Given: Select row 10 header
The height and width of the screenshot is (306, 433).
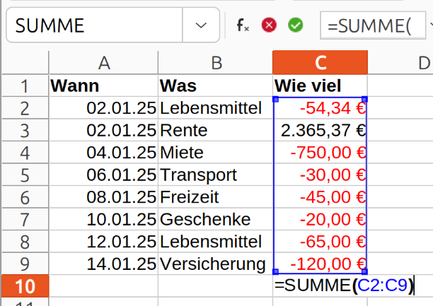Looking at the screenshot, I should (x=25, y=286).
